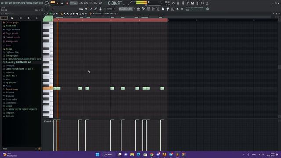Open the OPTIONS menu
The image size is (281, 158).
tap(29, 3)
